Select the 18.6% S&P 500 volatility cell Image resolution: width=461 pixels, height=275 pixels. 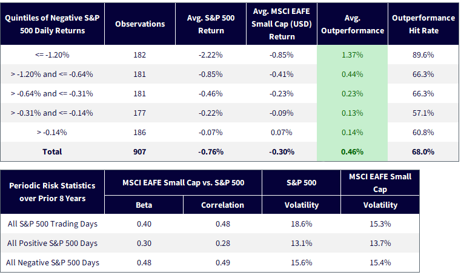click(301, 224)
